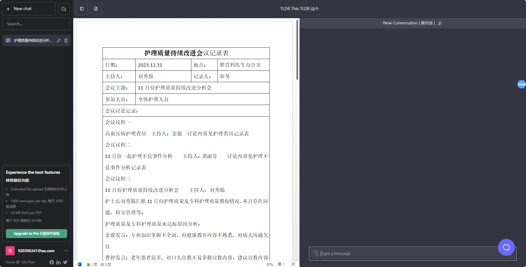Open the floating support chat bubble
Image resolution: width=526 pixels, height=267 pixels.
pos(506,247)
